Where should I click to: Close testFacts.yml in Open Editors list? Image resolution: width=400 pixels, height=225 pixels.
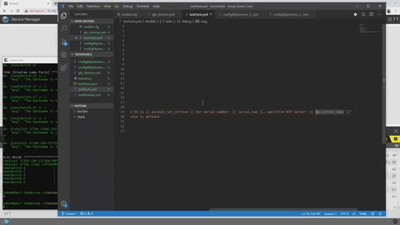pyautogui.click(x=76, y=37)
